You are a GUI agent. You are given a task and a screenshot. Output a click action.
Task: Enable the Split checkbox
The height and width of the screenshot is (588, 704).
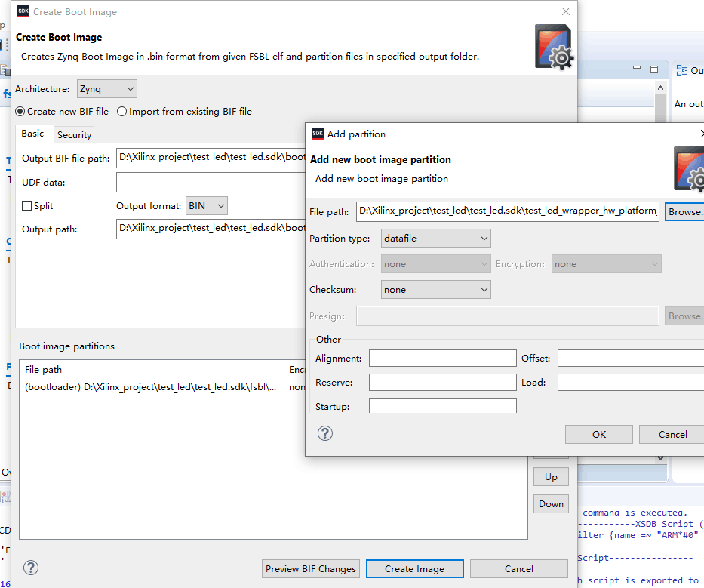tap(27, 206)
